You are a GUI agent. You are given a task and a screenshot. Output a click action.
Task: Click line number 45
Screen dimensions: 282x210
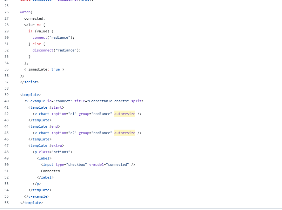6,133
